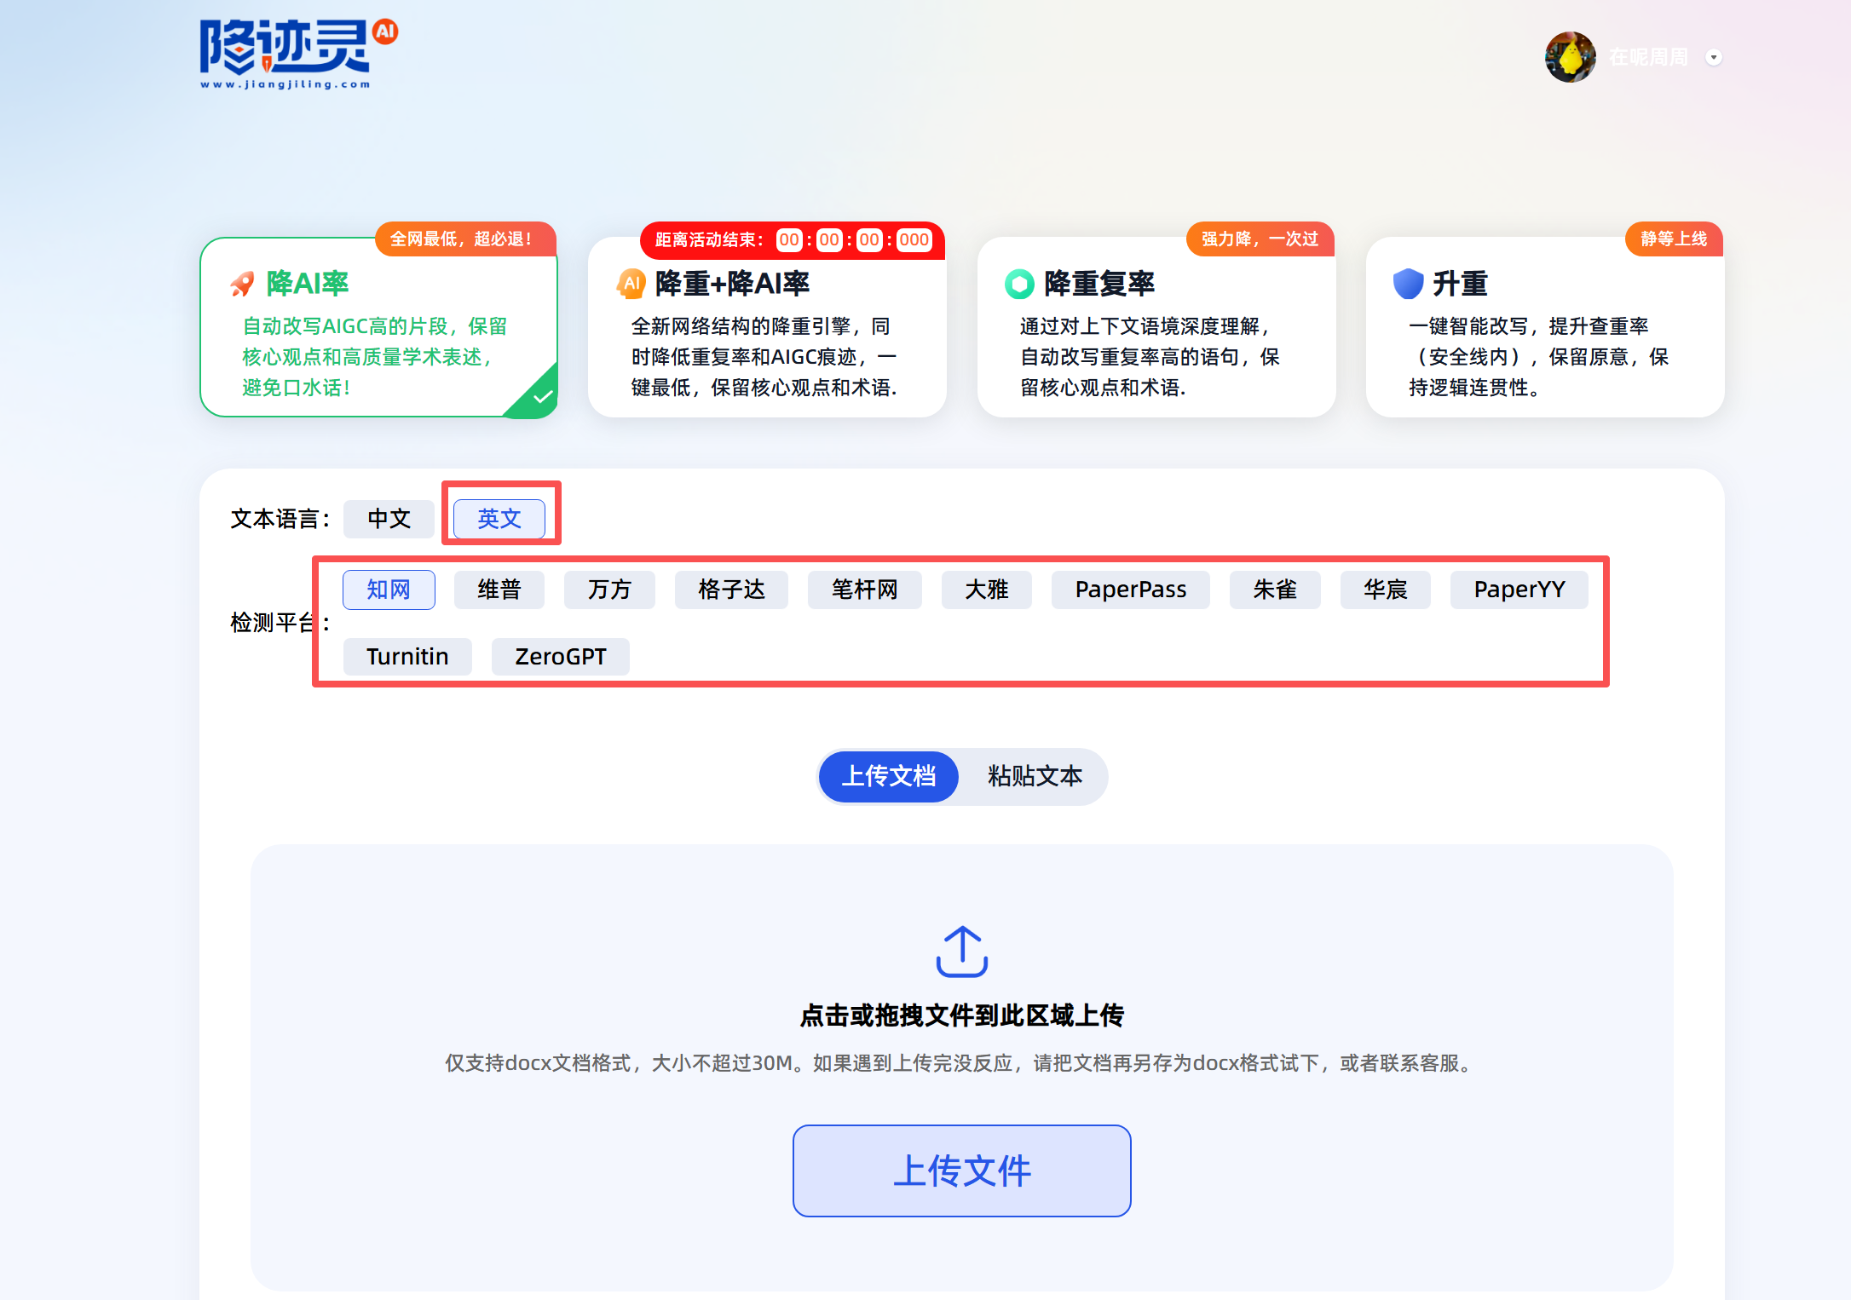Click the 降AI率 description text

pos(375,357)
